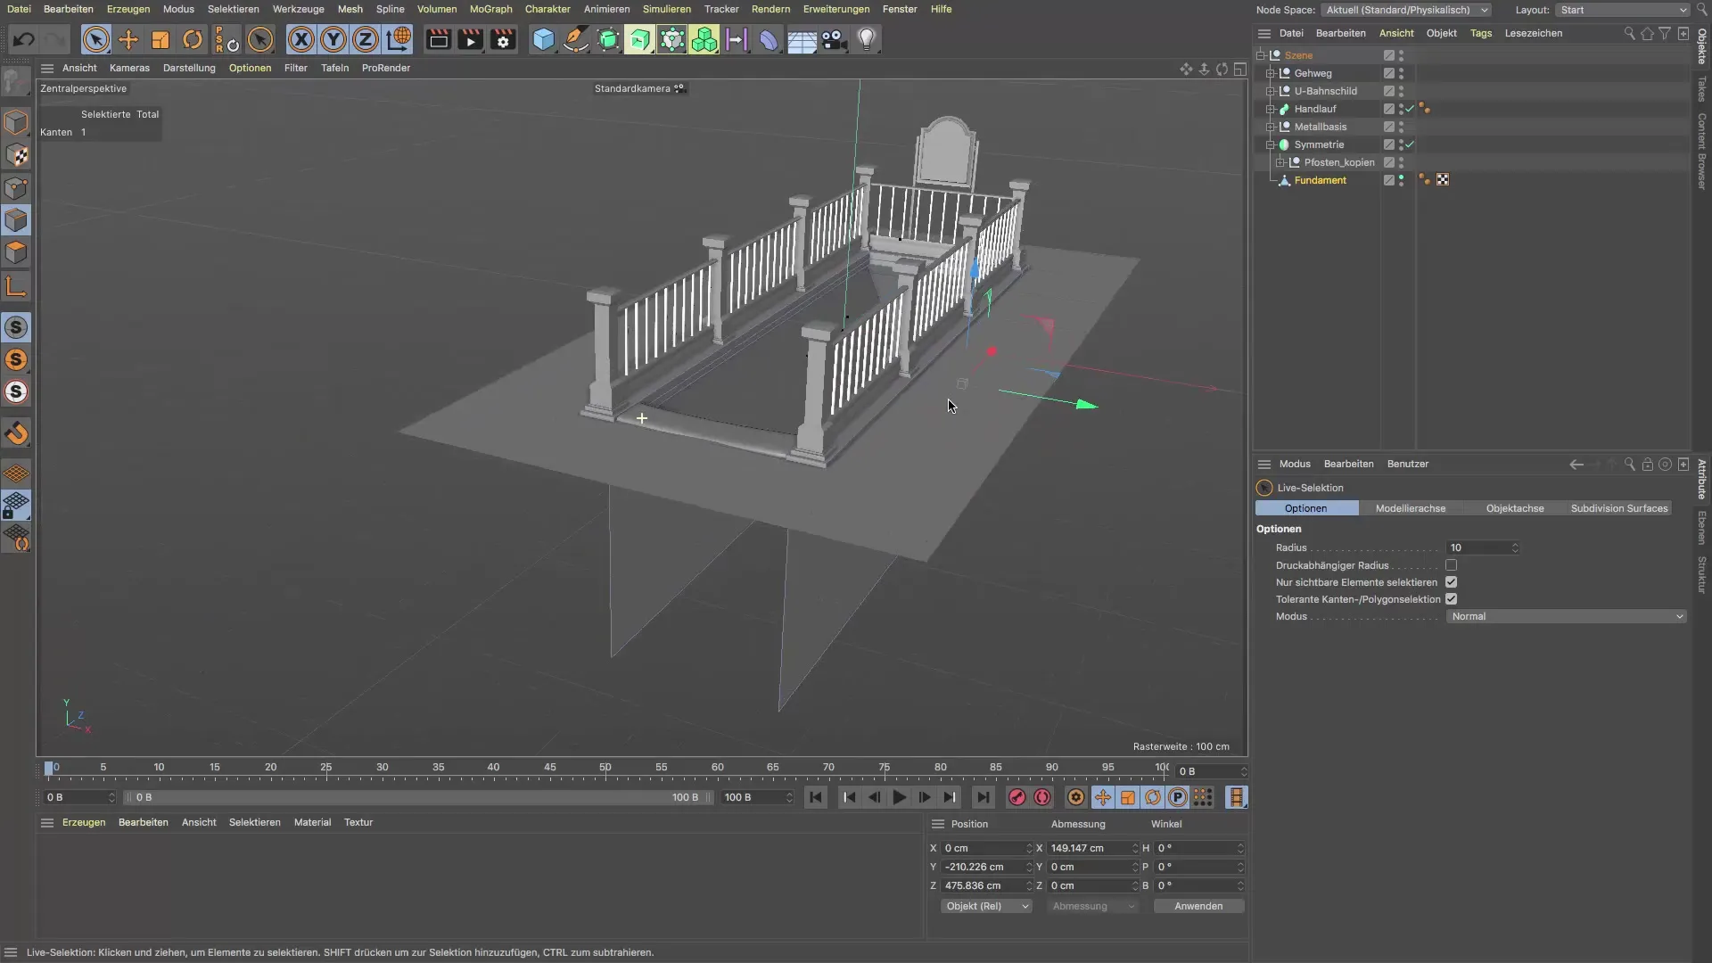Jump to animation end
The image size is (1712, 963).
pyautogui.click(x=983, y=797)
